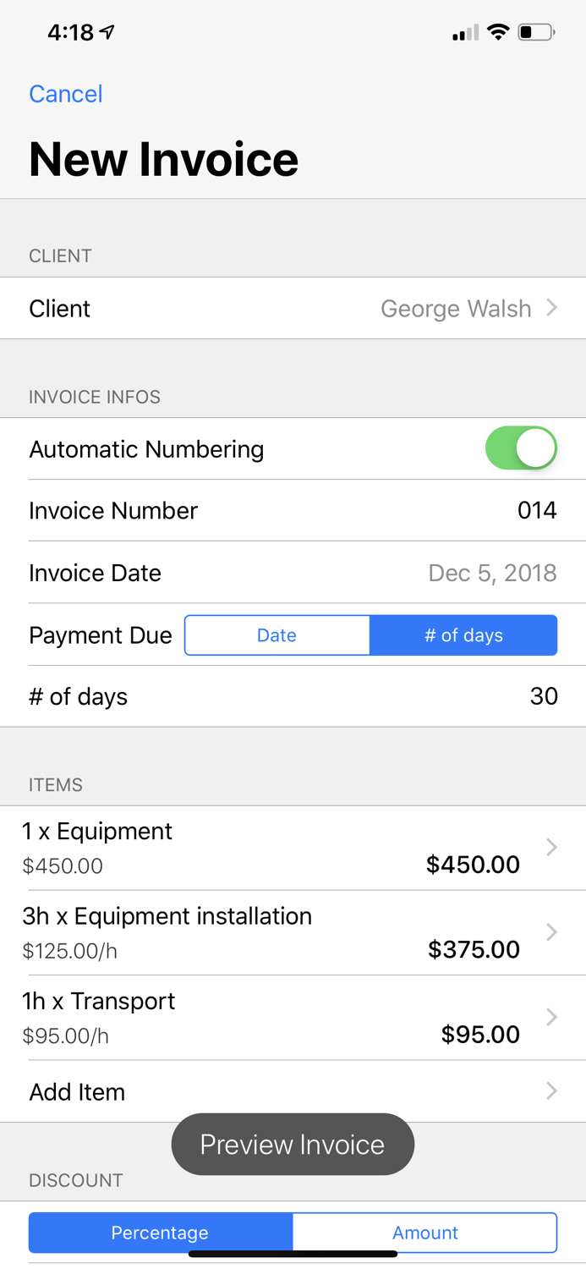586x1269 pixels.
Task: Tap the battery indicator icon
Action: pos(536,32)
